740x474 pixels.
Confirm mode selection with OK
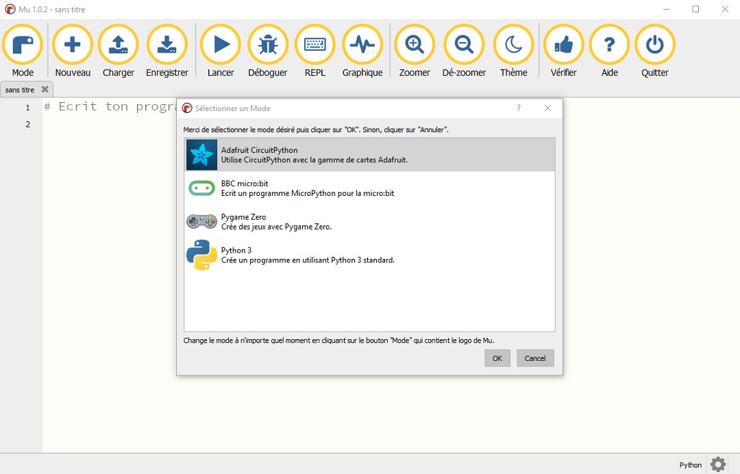click(x=497, y=358)
